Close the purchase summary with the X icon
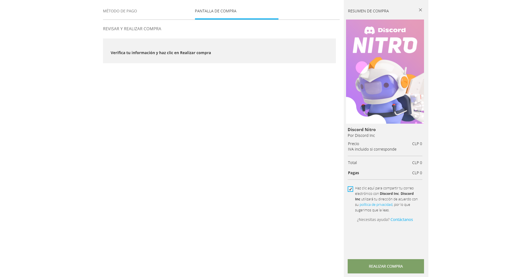527x277 pixels. [420, 10]
